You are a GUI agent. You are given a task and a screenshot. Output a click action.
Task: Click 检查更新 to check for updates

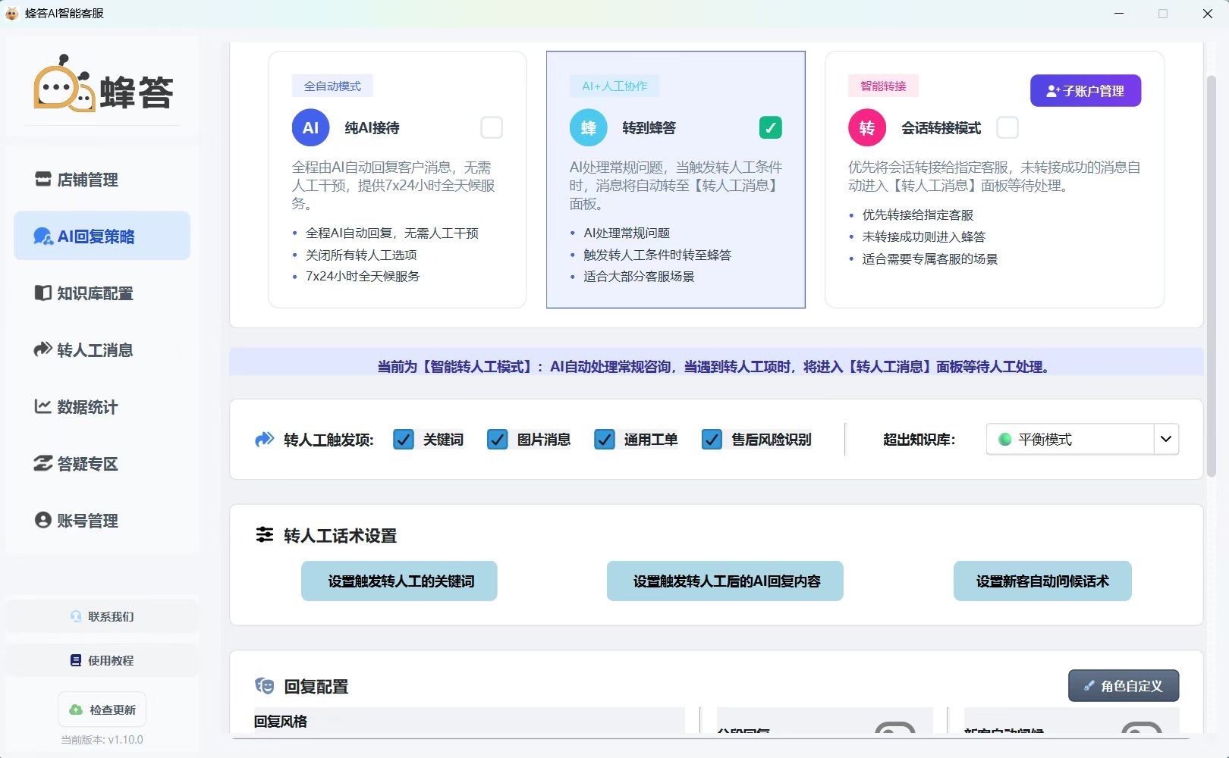pyautogui.click(x=102, y=709)
